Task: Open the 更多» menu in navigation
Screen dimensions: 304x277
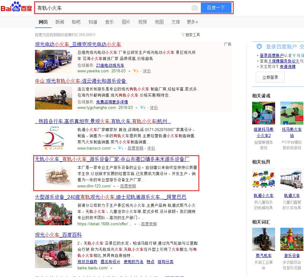Action: 192,22
